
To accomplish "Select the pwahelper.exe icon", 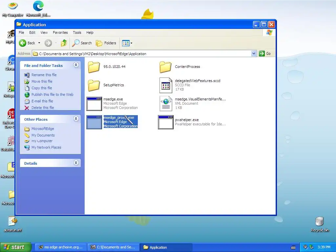I will click(x=166, y=122).
